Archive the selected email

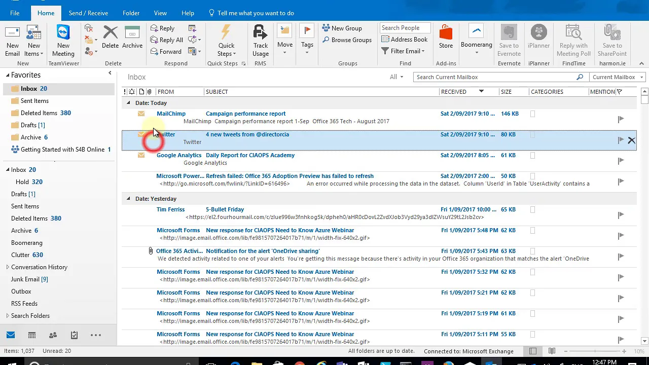click(132, 38)
